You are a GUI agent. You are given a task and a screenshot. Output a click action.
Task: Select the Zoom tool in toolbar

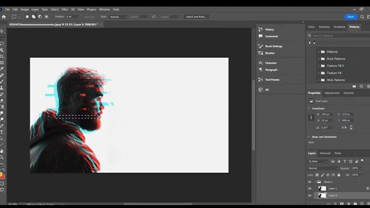coord(2,157)
